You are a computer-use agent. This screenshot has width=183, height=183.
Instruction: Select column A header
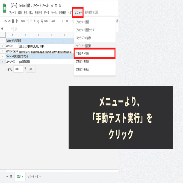point(12,35)
